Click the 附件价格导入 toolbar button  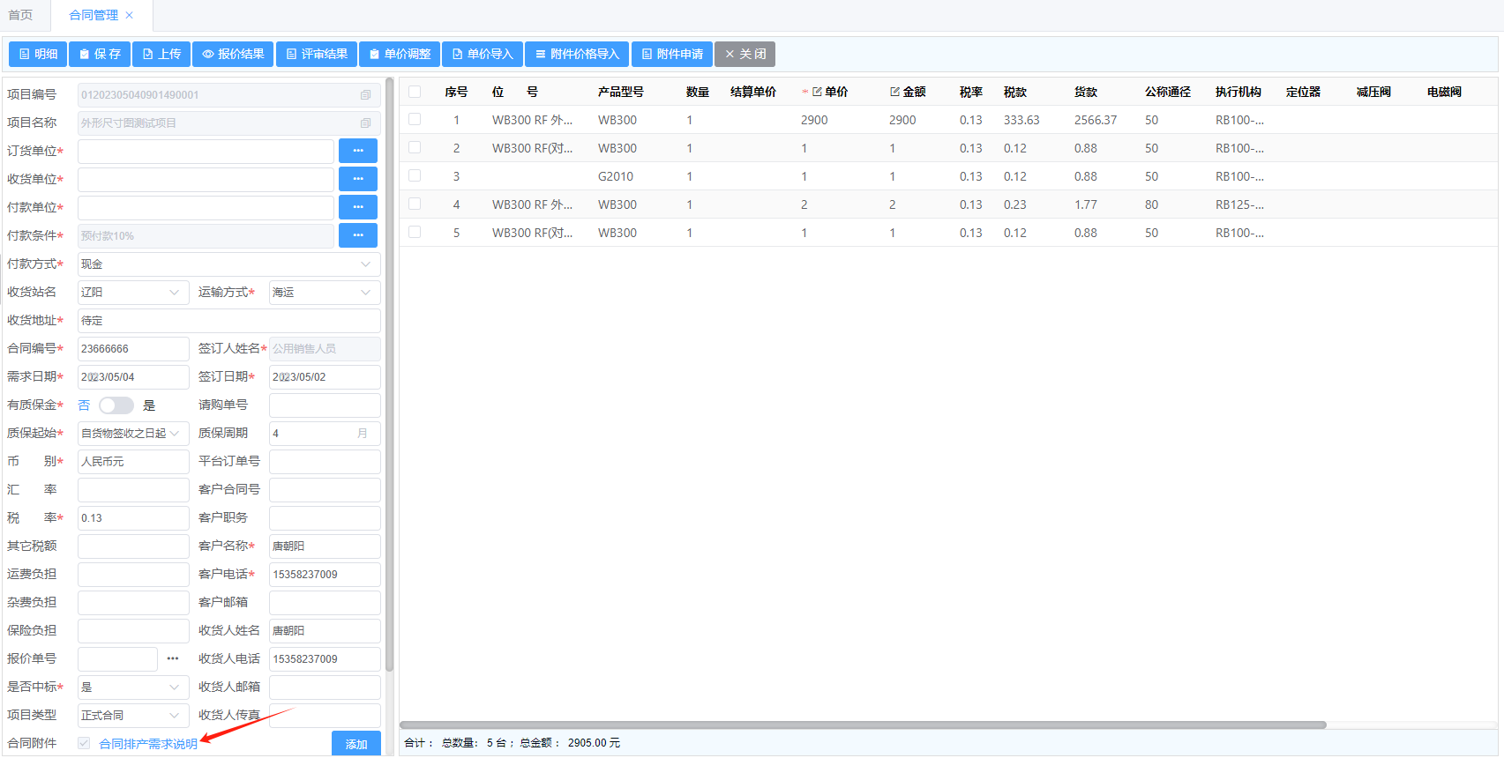577,55
